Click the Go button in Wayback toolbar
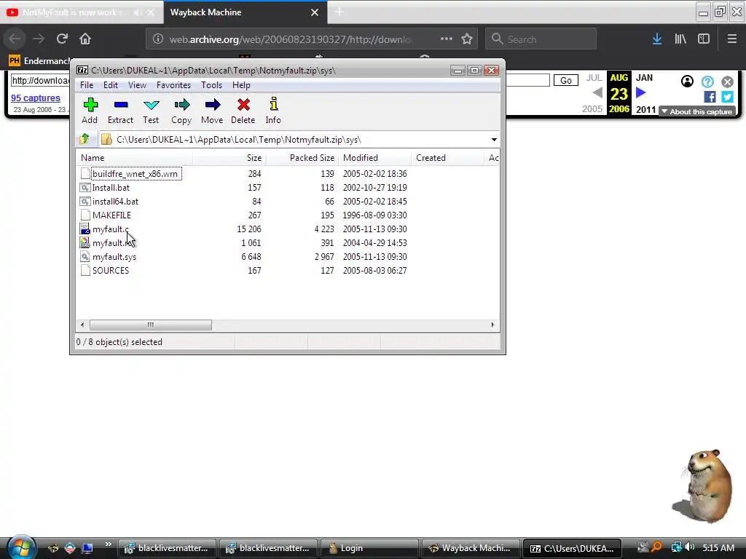 click(565, 80)
